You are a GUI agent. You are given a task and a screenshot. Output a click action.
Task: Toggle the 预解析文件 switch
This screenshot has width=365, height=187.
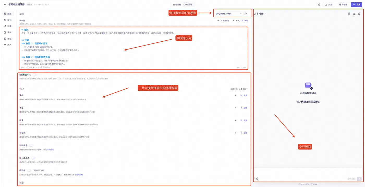tap(35, 75)
